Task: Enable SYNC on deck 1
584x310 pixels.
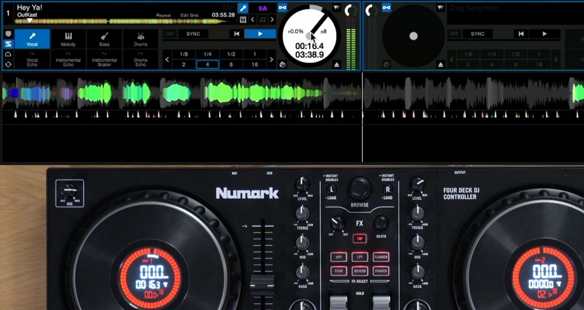Action: (x=193, y=34)
